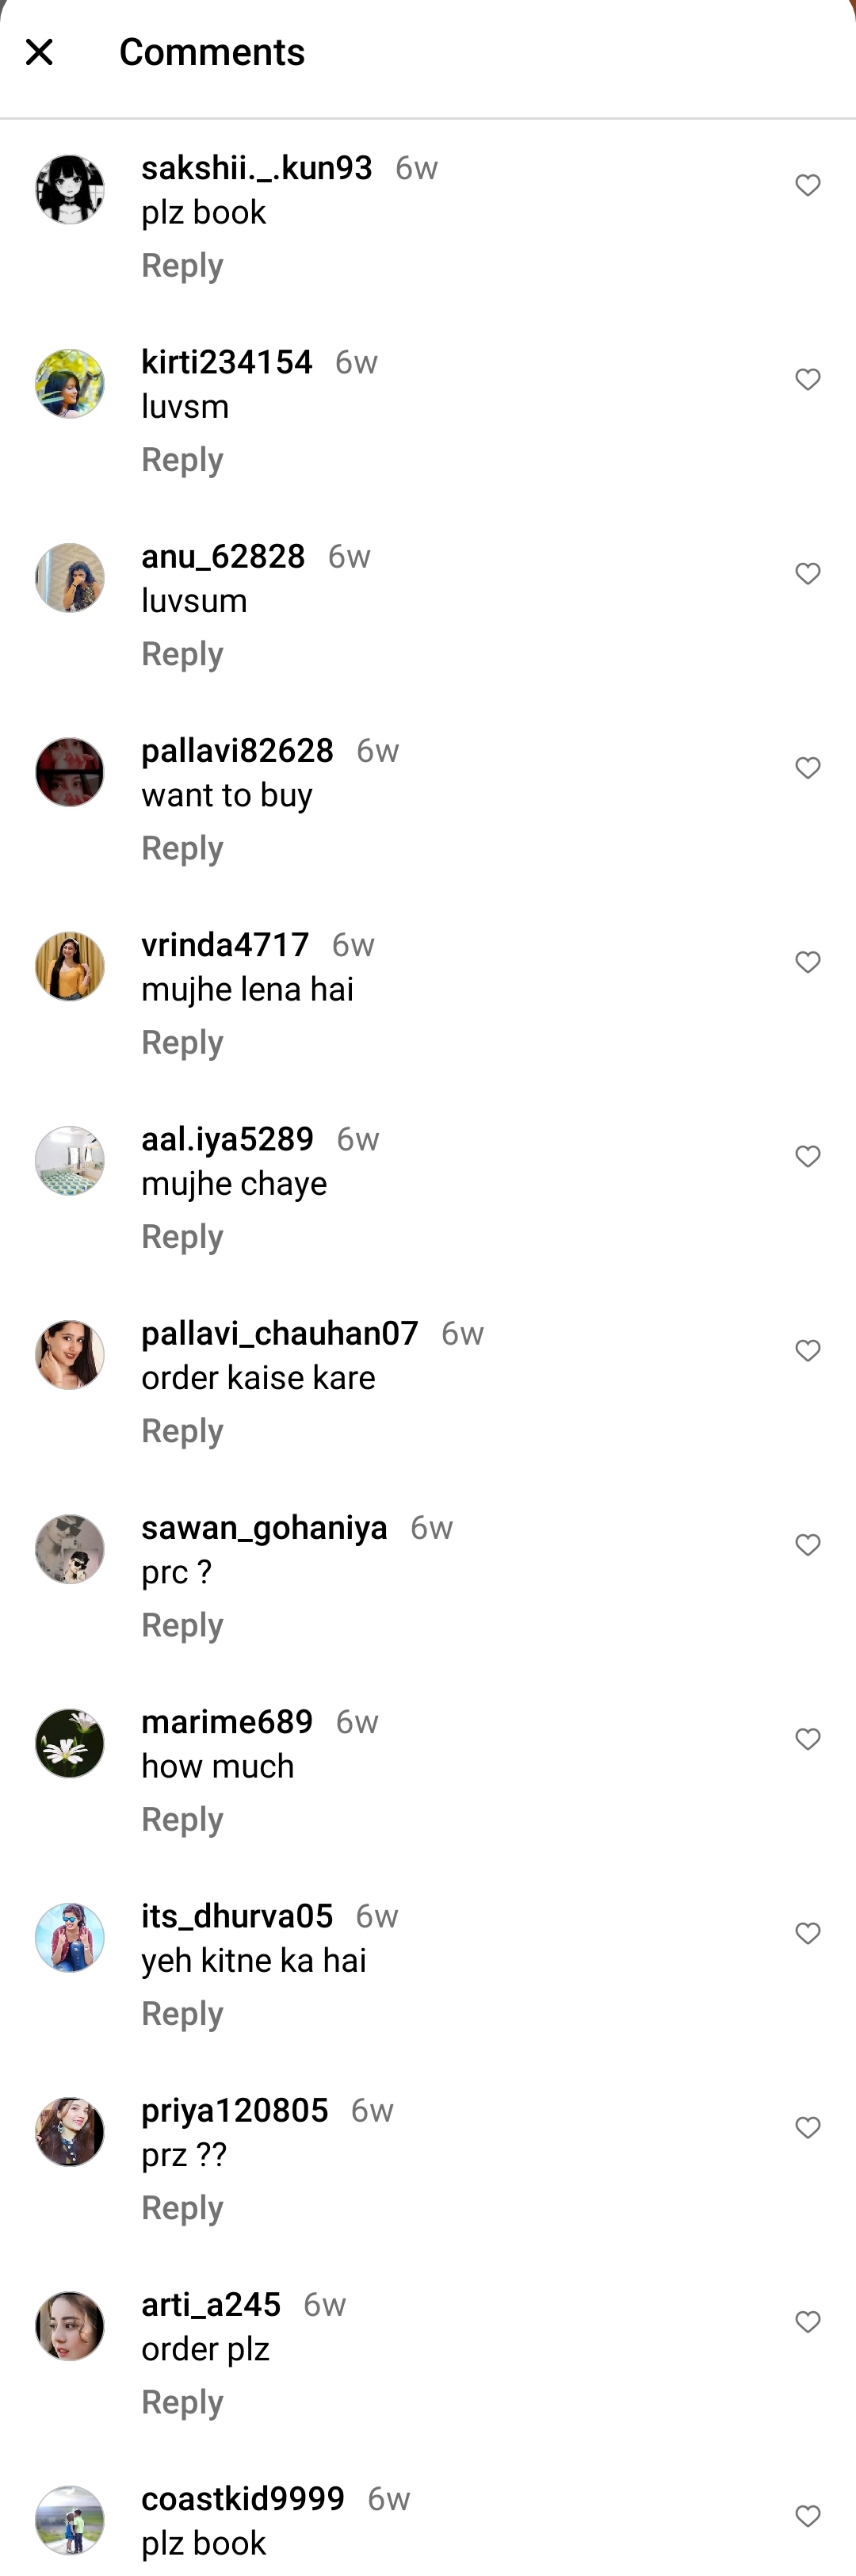Image resolution: width=856 pixels, height=2576 pixels.
Task: Reply to pallavi_chauhan07's order kaise kare
Action: pos(182,1430)
